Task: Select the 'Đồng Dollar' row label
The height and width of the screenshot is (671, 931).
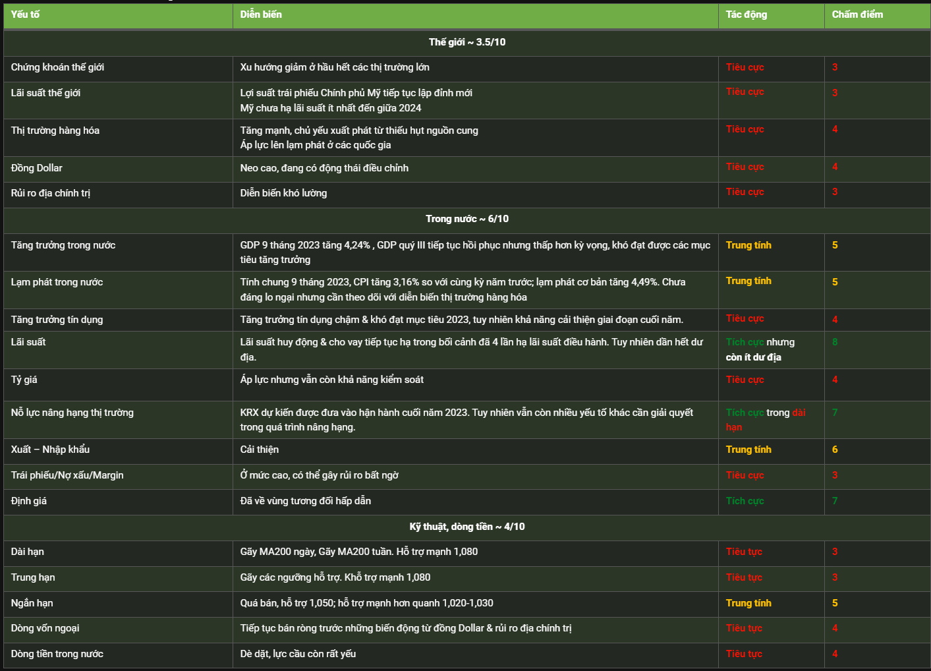Action: pos(37,168)
